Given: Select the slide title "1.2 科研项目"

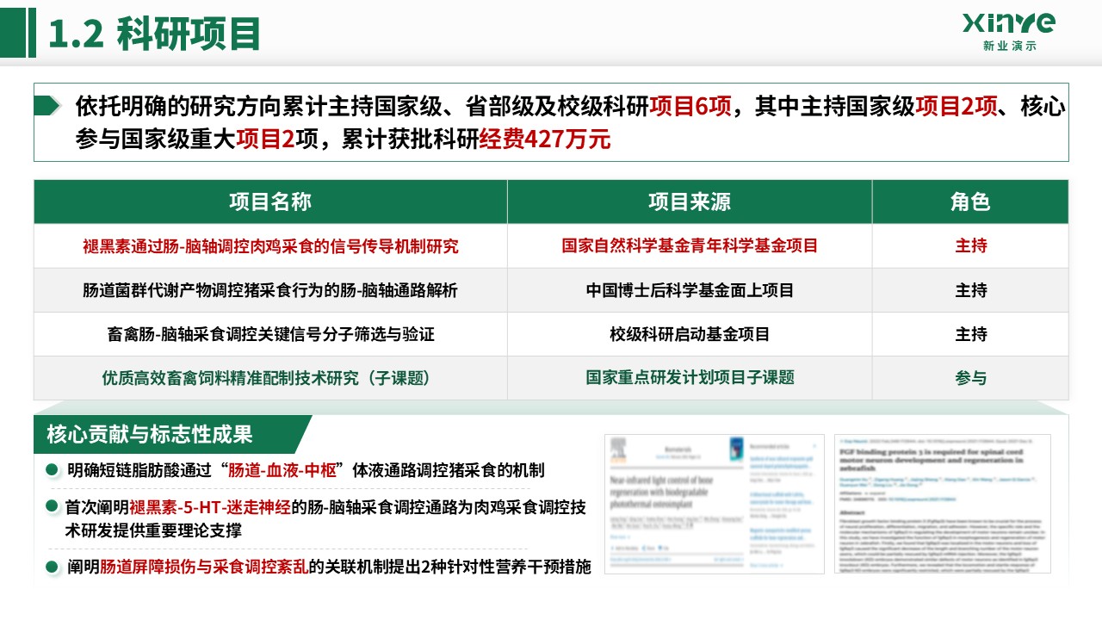Looking at the screenshot, I should click(x=154, y=34).
